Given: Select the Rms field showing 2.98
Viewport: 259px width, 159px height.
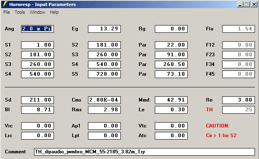Looking at the screenshot, I should tap(105, 110).
